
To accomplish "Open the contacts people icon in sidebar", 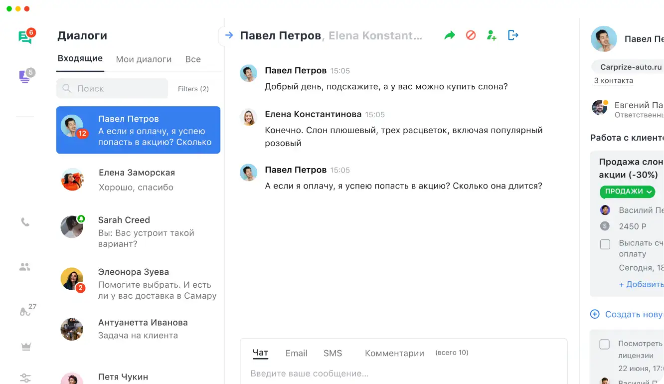I will (x=25, y=267).
